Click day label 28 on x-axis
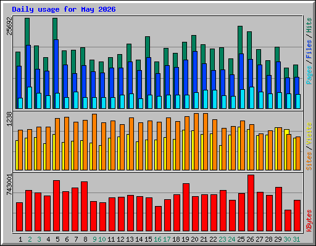 pyautogui.click(x=268, y=239)
